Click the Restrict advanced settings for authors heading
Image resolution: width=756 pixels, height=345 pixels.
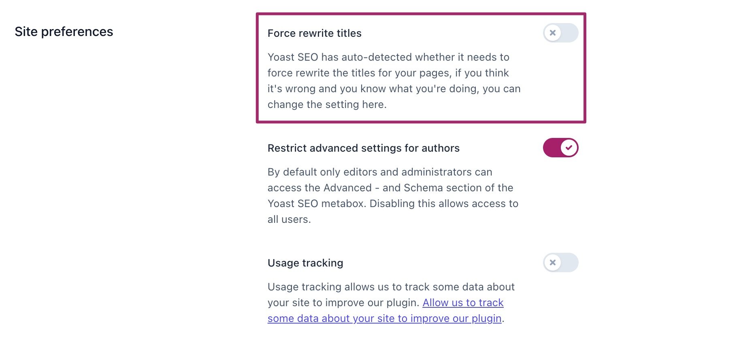363,148
